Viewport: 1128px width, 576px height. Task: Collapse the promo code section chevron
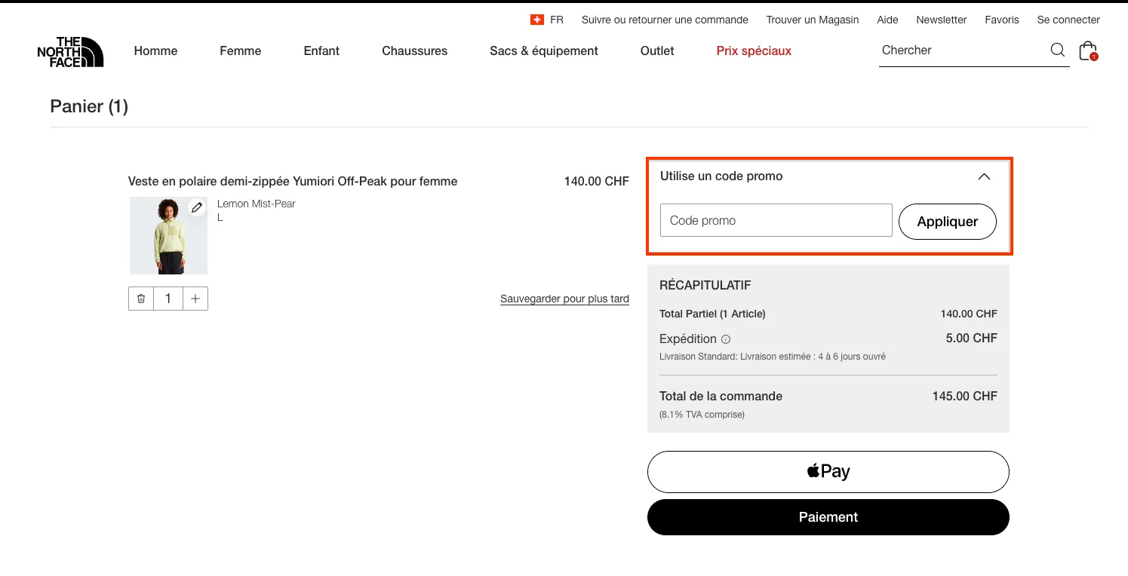(x=984, y=176)
